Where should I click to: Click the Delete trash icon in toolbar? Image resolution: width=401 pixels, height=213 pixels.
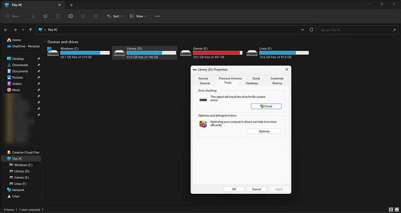pos(96,16)
